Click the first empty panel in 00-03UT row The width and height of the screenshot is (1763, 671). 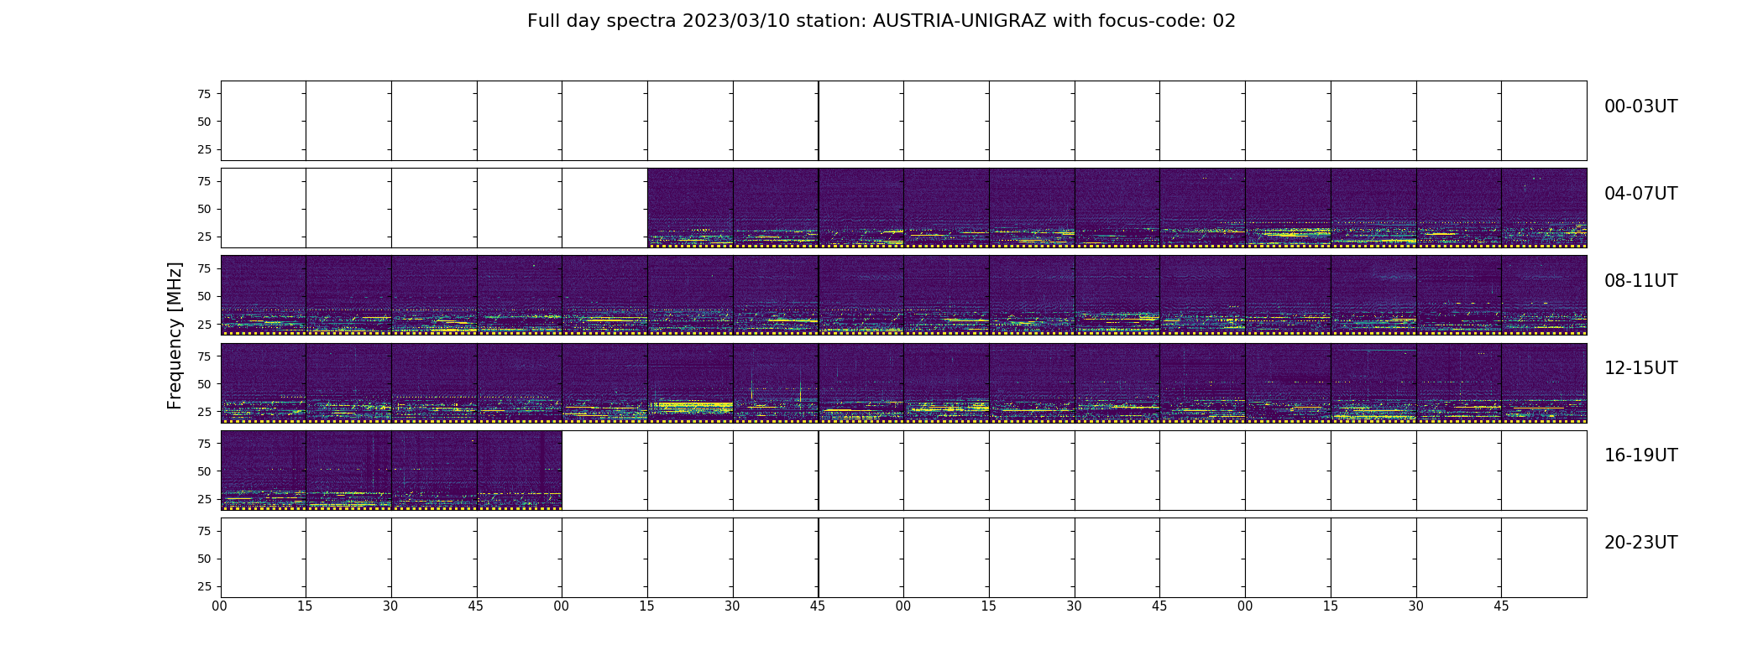263,121
